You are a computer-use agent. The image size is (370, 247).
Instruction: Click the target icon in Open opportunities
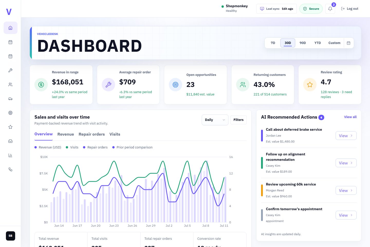coord(175,85)
